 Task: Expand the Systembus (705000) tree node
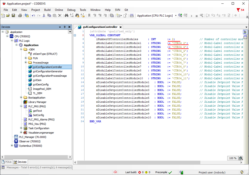coord(12,146)
